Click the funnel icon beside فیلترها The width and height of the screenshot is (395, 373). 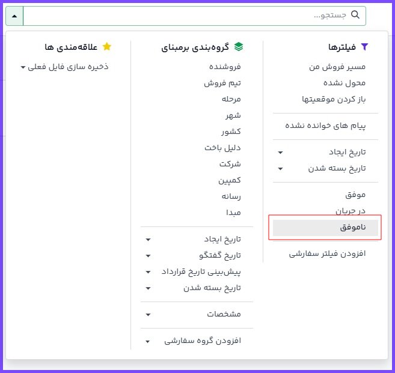tap(364, 47)
